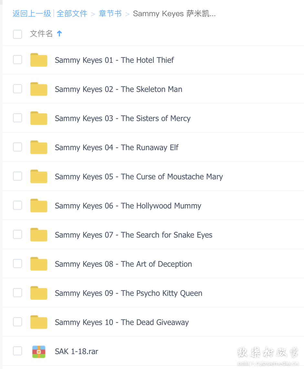Click the sort arrow next to 文件名

(60, 34)
